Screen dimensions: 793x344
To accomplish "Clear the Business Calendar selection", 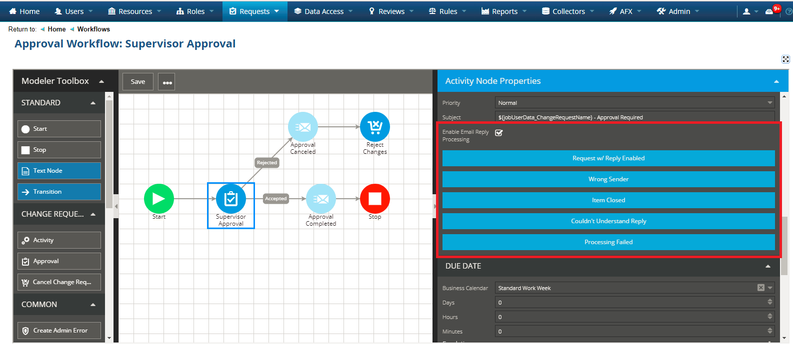I will (x=760, y=288).
